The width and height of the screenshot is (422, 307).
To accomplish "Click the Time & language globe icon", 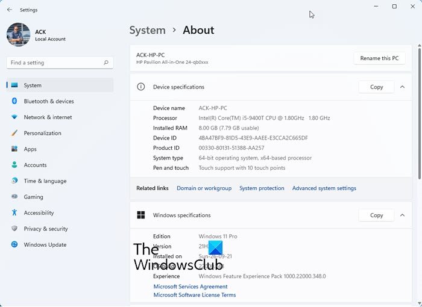I will (x=14, y=181).
